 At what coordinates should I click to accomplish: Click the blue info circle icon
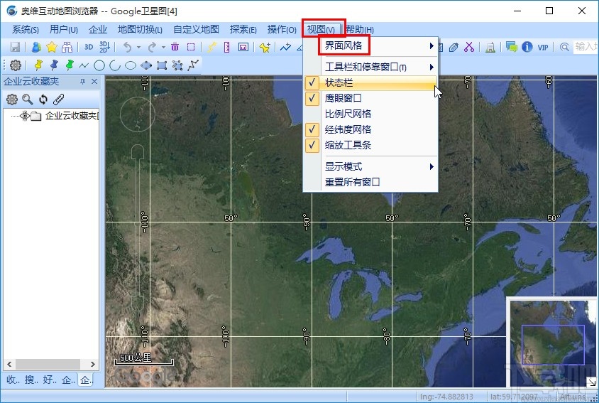coord(527,47)
